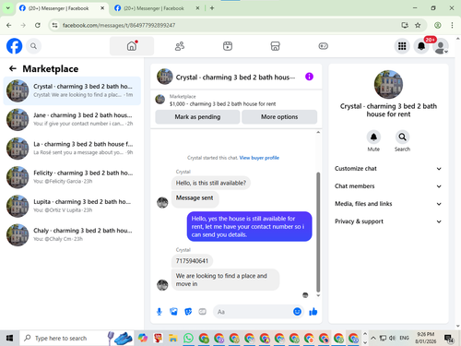Mute this chat with the bell icon
This screenshot has width=461, height=346.
coord(373,137)
